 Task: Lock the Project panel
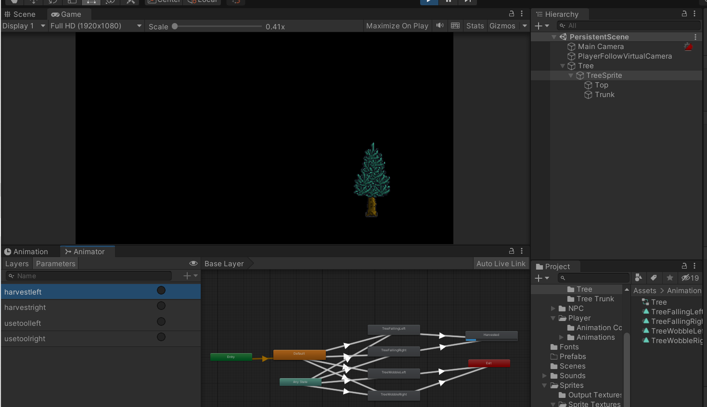click(x=684, y=266)
